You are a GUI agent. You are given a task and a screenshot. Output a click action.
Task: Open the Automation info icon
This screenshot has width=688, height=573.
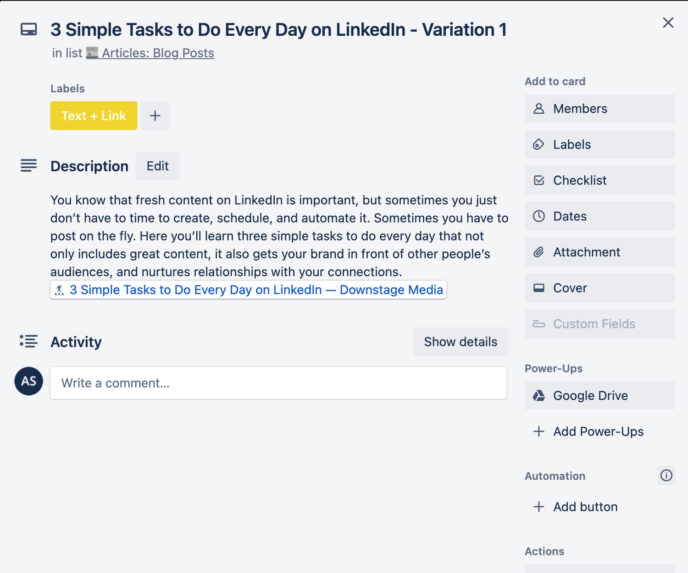pos(666,475)
